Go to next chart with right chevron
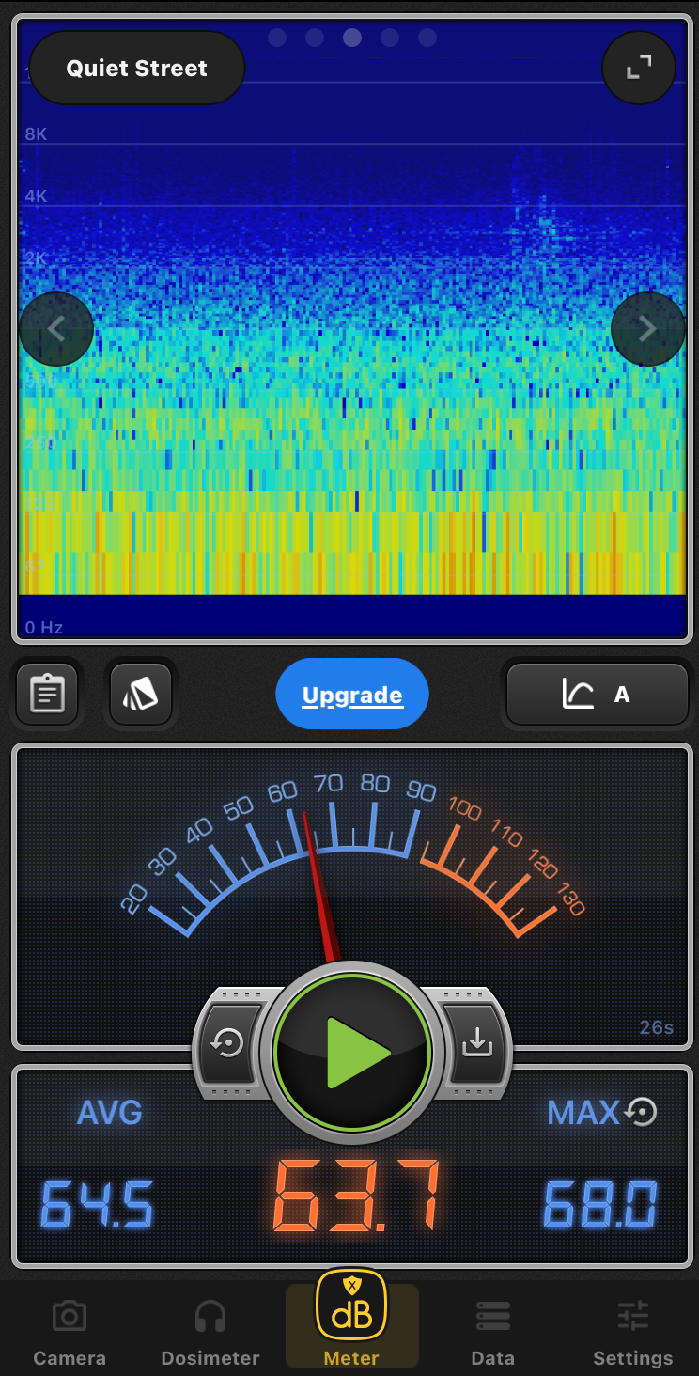The height and width of the screenshot is (1376, 699). pyautogui.click(x=647, y=329)
